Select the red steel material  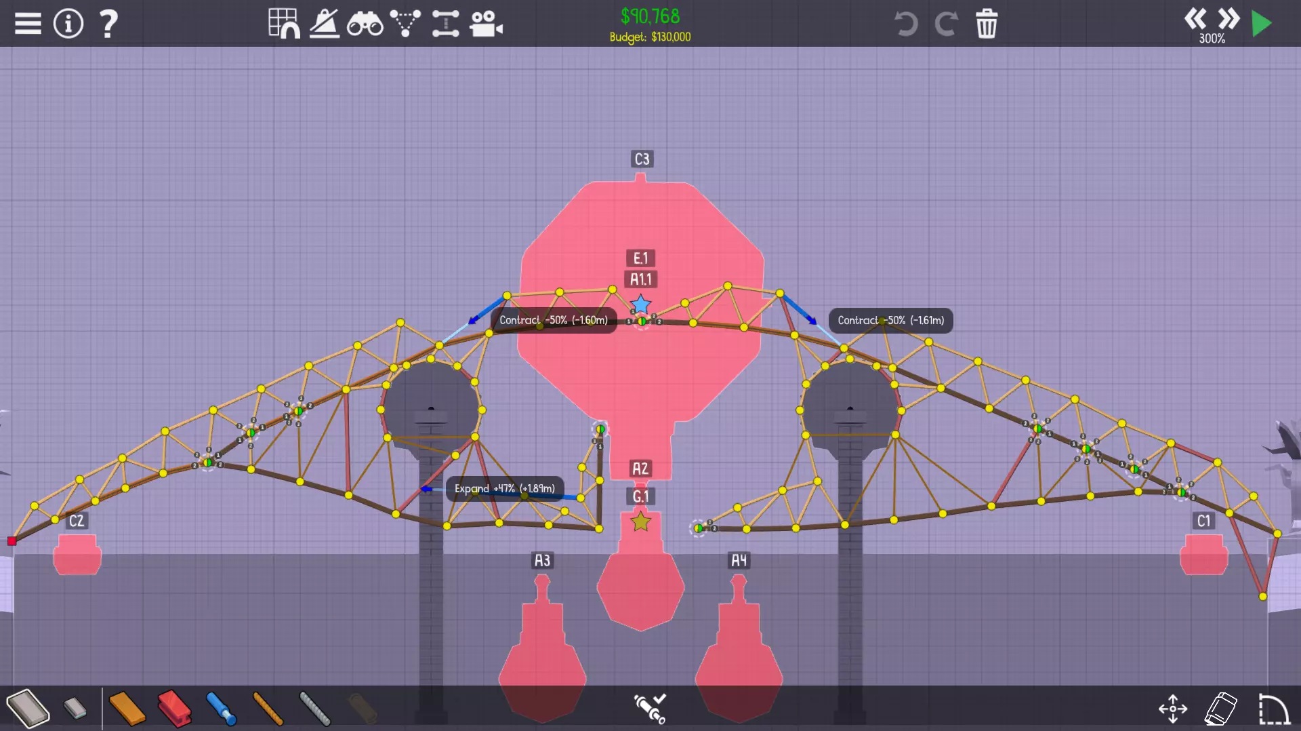(x=174, y=709)
